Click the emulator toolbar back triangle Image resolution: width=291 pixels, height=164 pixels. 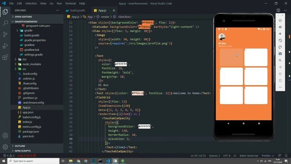tap(280, 67)
